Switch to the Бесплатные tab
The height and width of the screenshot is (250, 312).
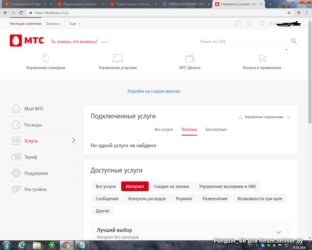216,130
